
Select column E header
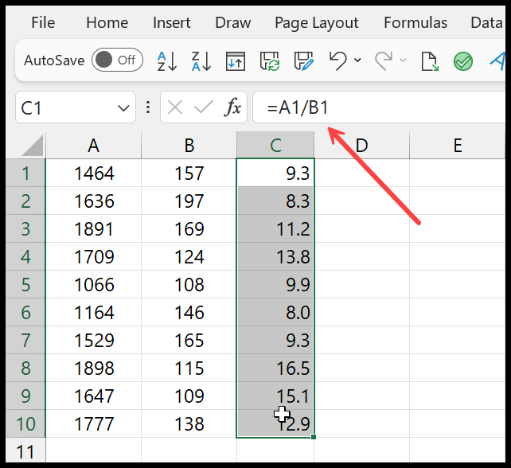458,146
